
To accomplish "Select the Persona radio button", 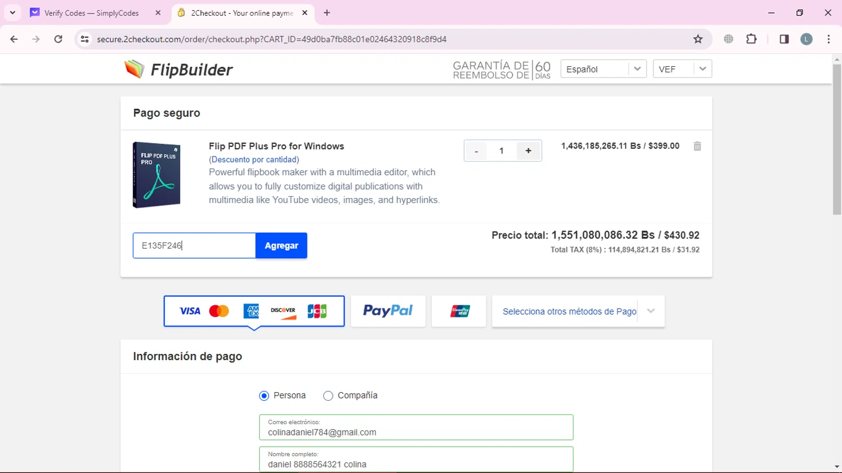I will (264, 396).
